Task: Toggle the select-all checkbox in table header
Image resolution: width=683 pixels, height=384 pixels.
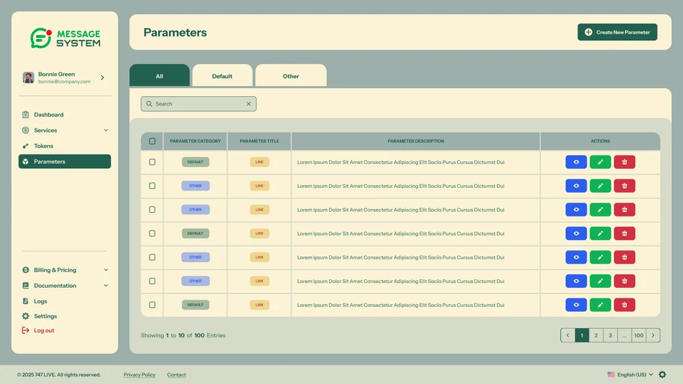Action: 152,141
